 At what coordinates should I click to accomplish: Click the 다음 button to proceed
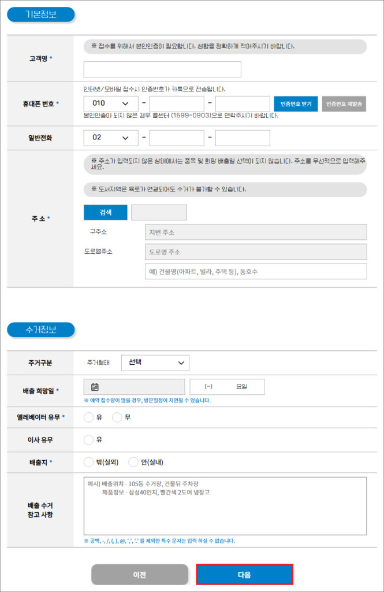tap(244, 575)
